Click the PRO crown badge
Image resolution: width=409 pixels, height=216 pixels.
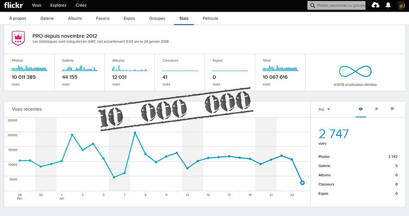(18, 38)
